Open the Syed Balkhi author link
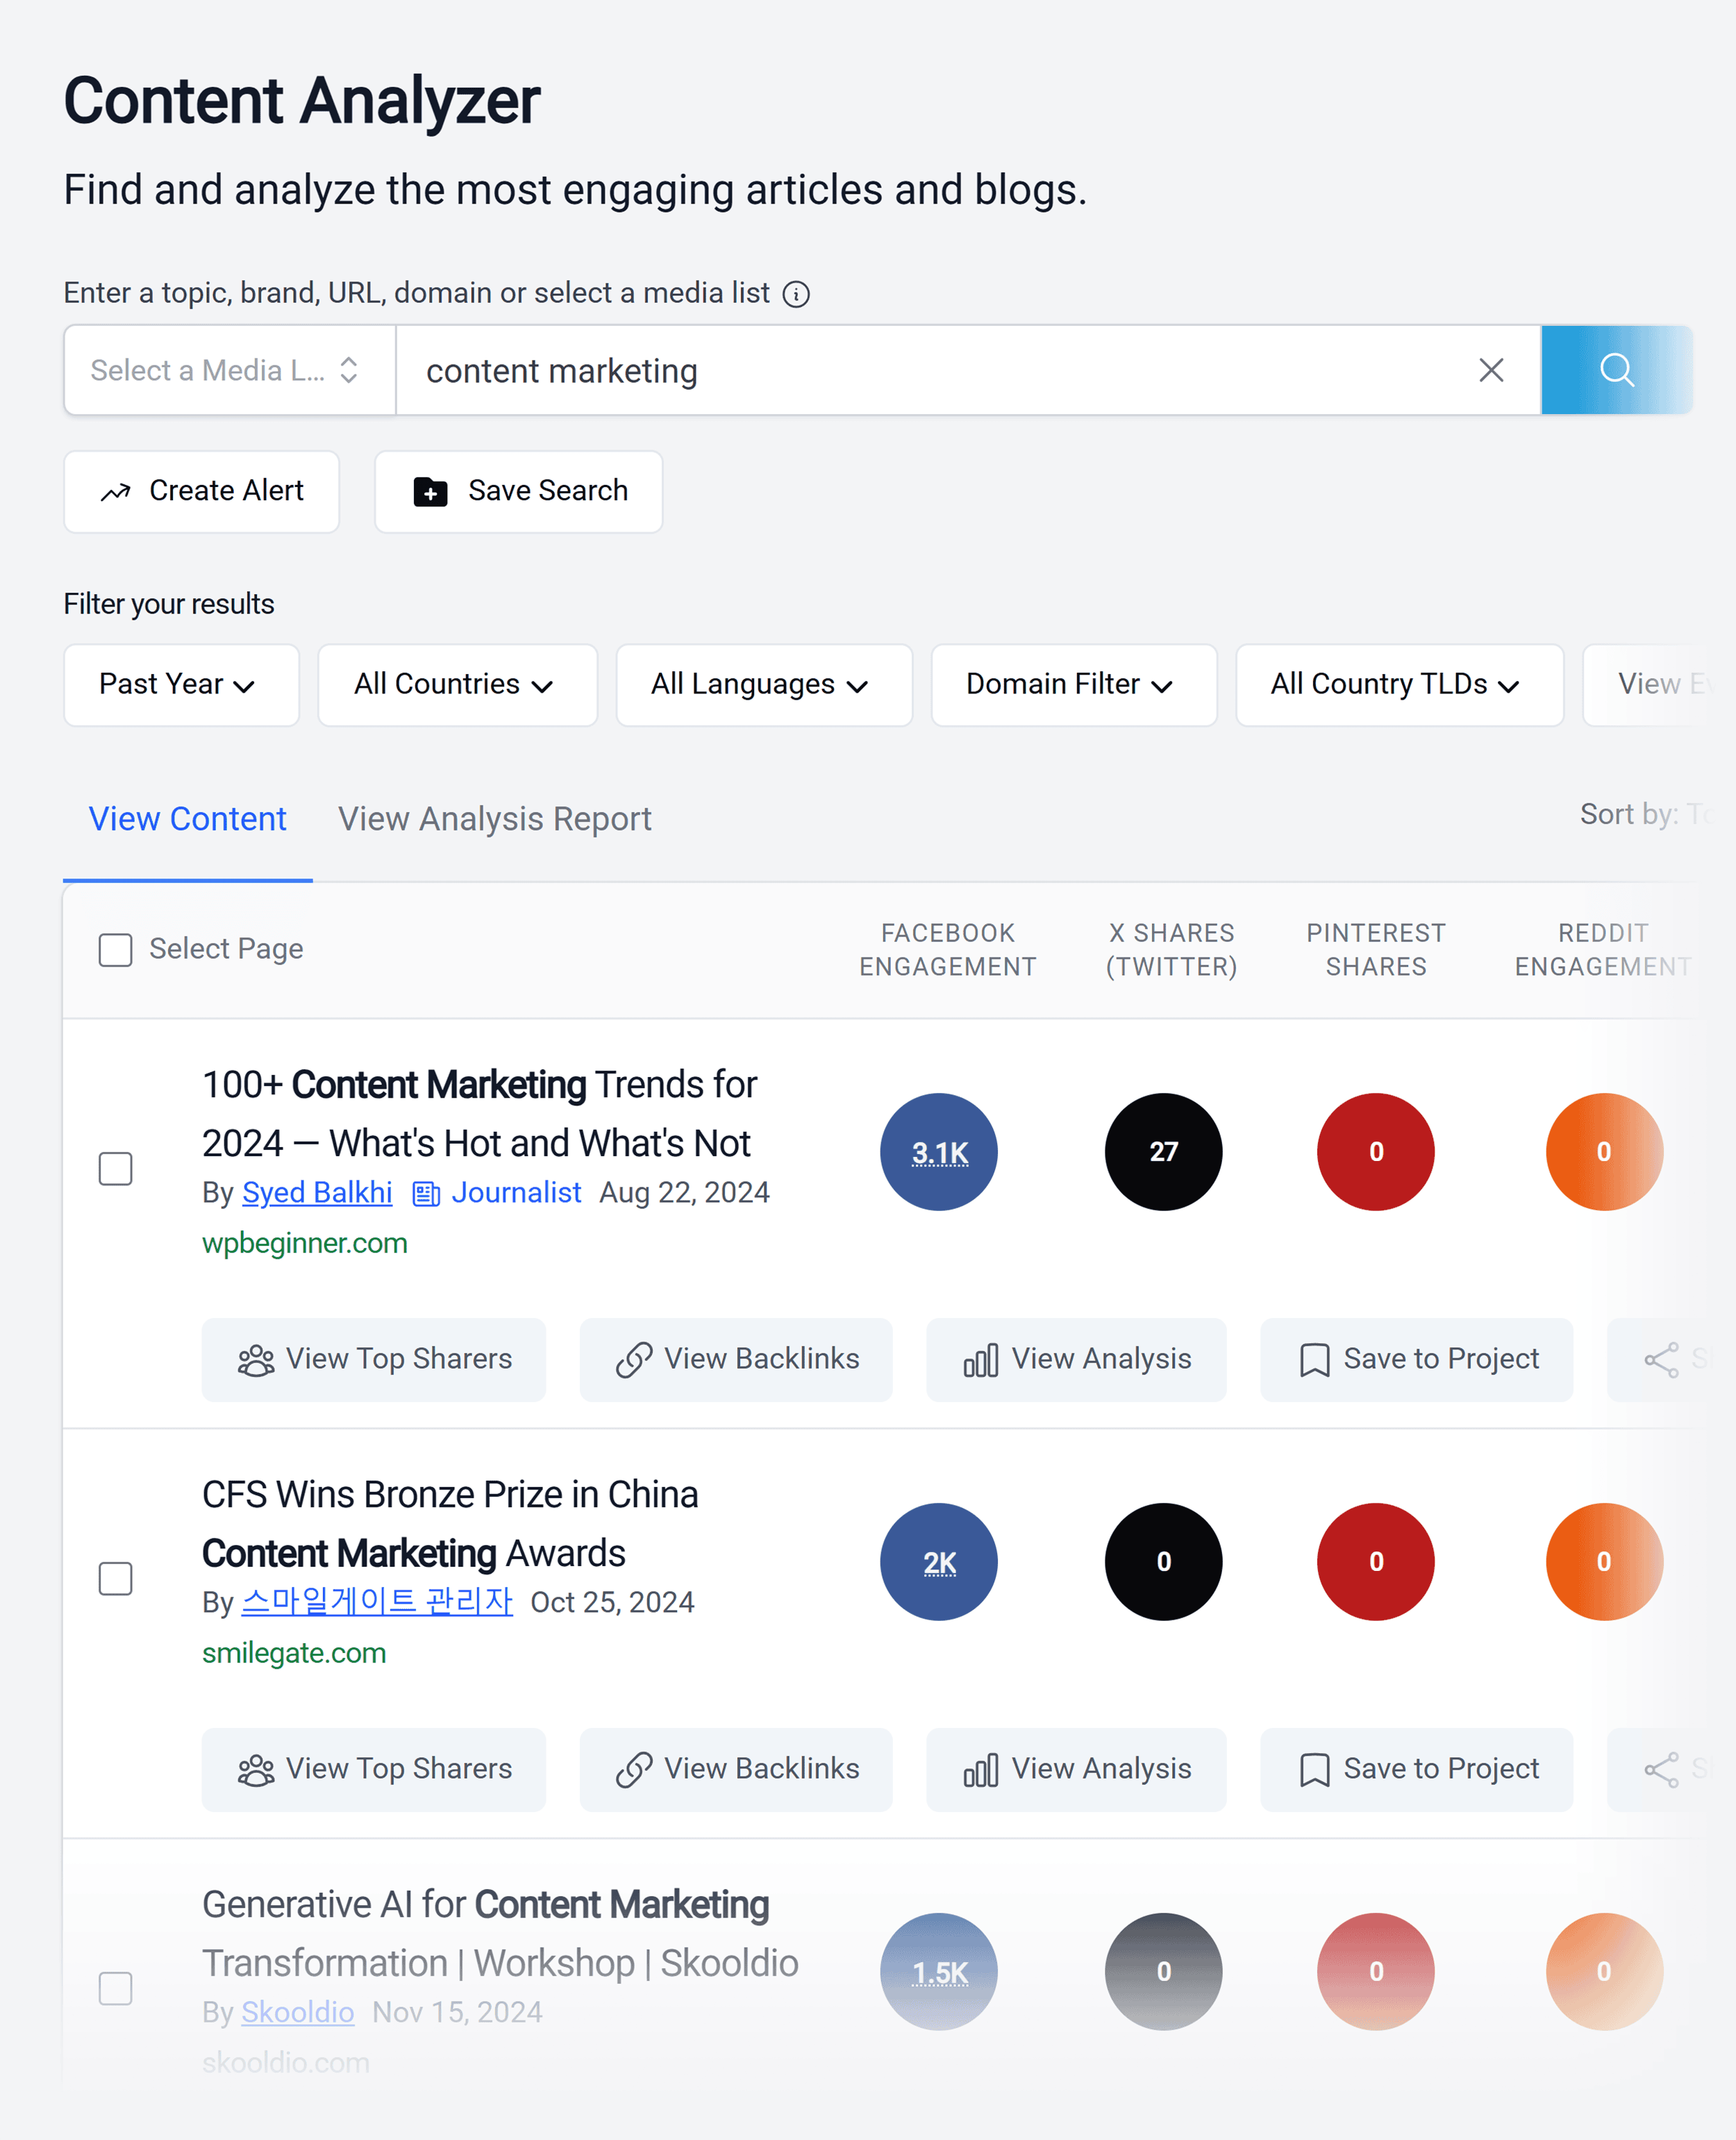 (317, 1192)
